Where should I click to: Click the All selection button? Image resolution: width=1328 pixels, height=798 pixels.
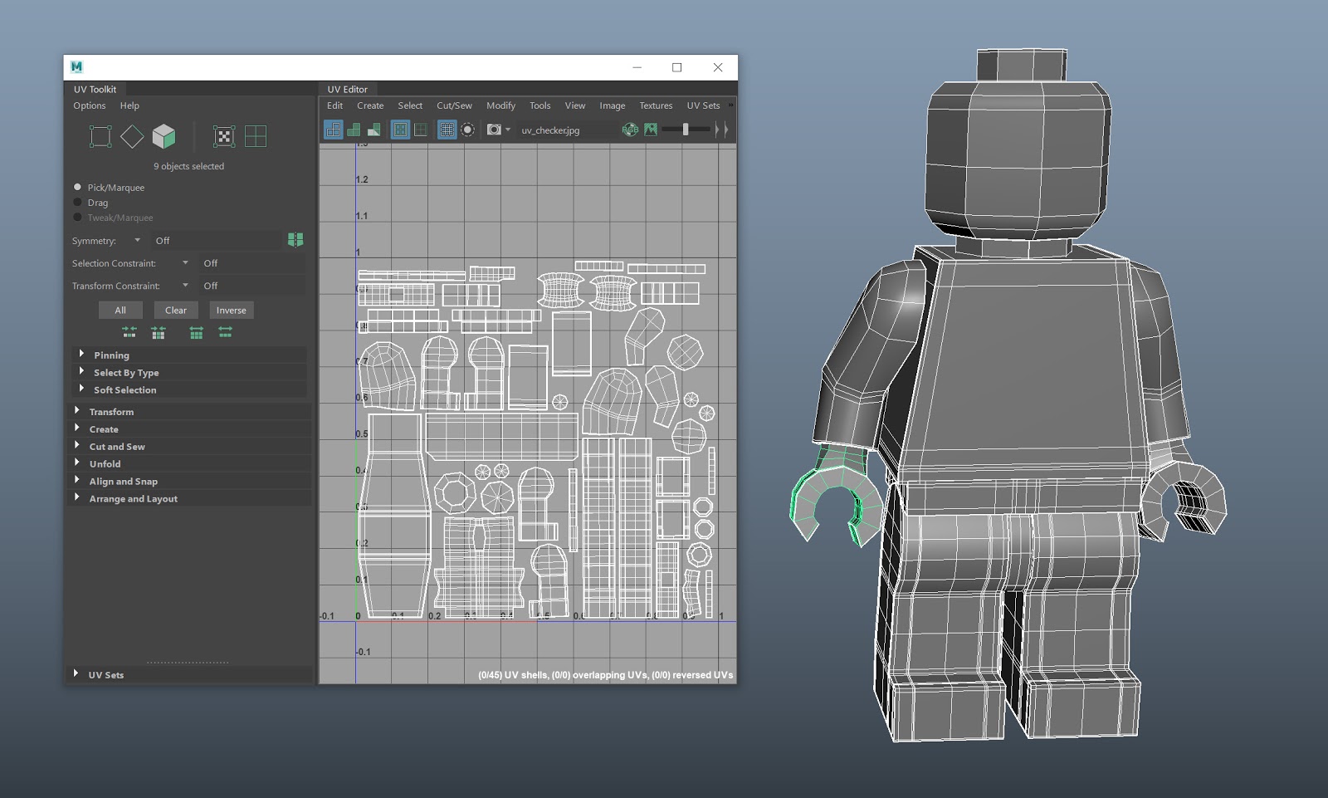120,310
